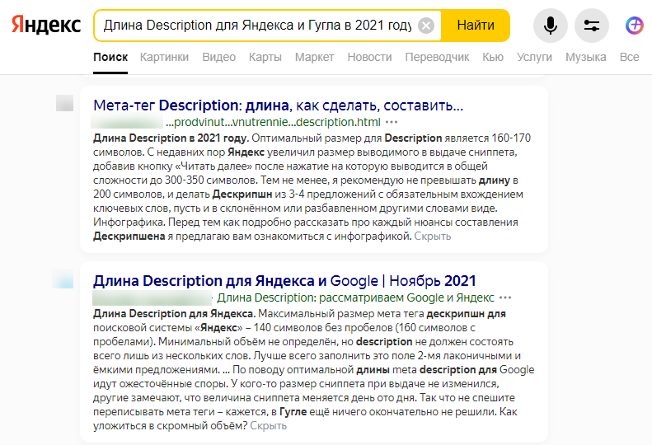Click blurred domain of Ноябрь 2021 result

tap(152, 297)
